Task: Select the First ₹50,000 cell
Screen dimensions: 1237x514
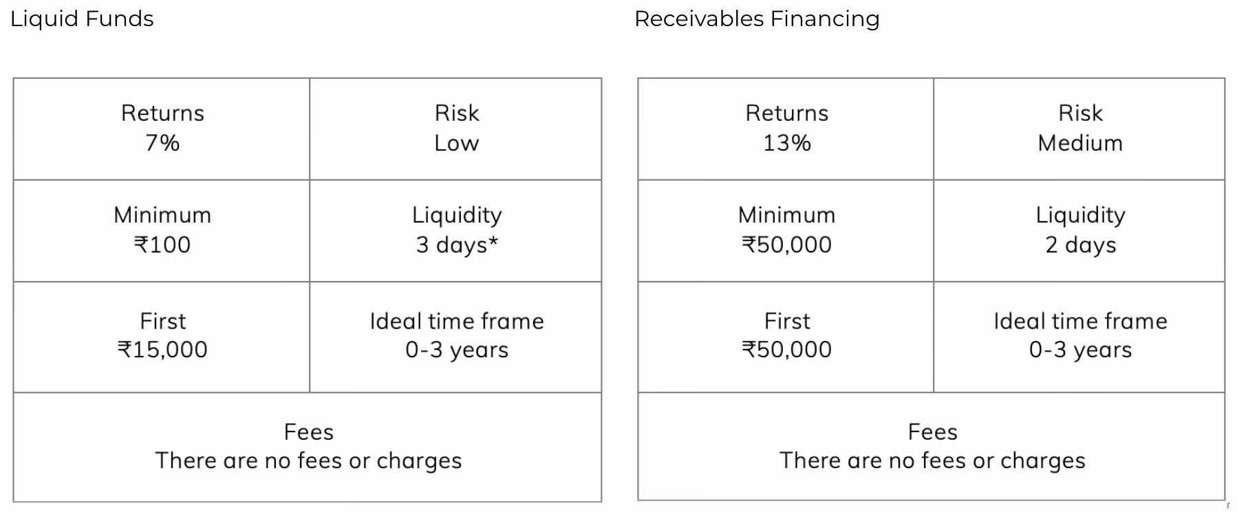Action: (786, 337)
